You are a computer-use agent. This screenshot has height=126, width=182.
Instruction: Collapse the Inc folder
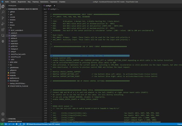click(x=11, y=28)
